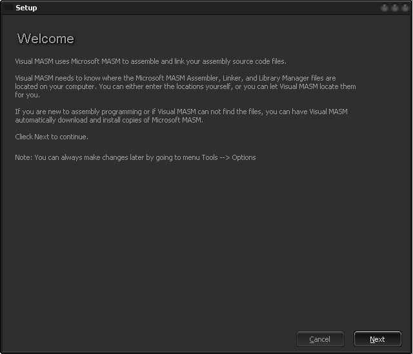
Task: Click the sentence starting "Visual MASM uses Microsoft MASM"
Action: coord(150,61)
